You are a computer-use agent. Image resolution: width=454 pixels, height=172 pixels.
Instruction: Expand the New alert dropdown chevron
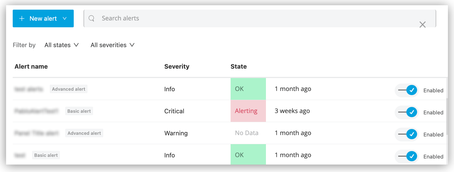(x=65, y=18)
